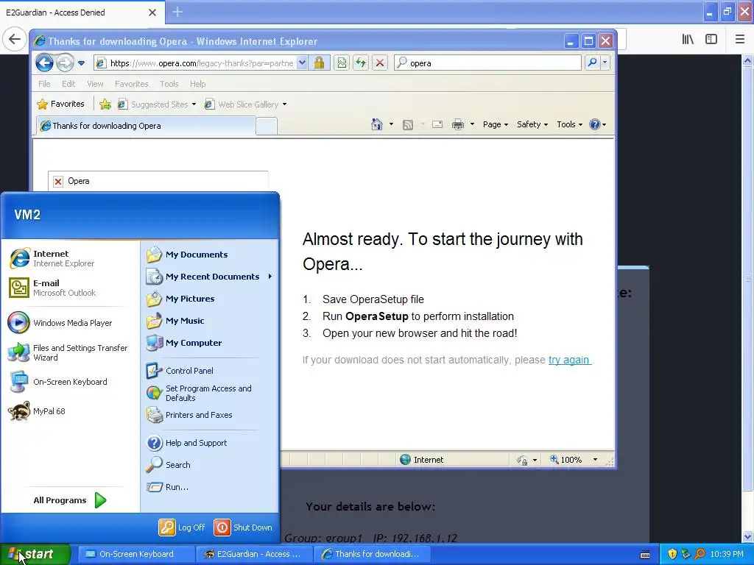This screenshot has height=565, width=754.
Task: Open the Run... dialog from Start menu
Action: coord(209,487)
